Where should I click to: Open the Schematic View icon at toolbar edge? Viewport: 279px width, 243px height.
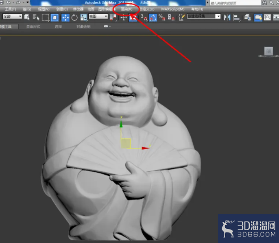(x=276, y=18)
